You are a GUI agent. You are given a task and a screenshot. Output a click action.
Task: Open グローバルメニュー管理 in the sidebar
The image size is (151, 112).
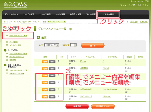tap(18, 36)
